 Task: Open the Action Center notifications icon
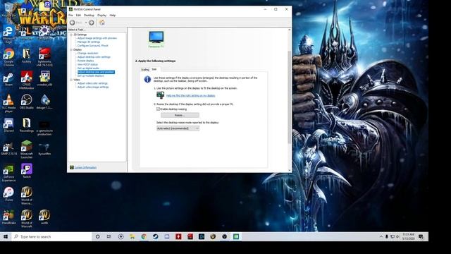pyautogui.click(x=421, y=237)
